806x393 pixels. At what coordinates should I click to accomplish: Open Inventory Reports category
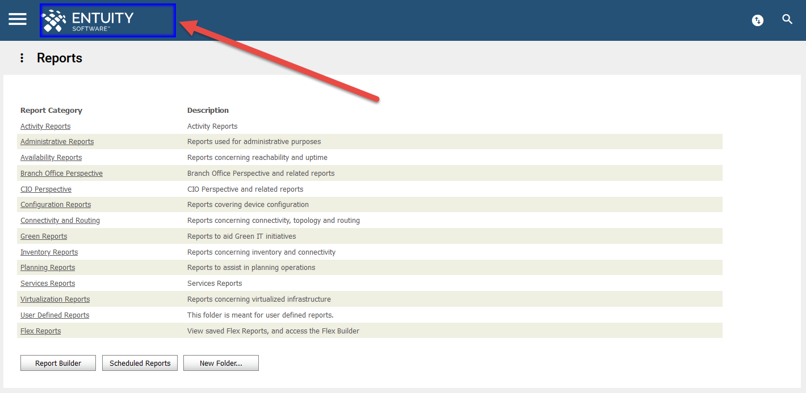[x=49, y=252]
